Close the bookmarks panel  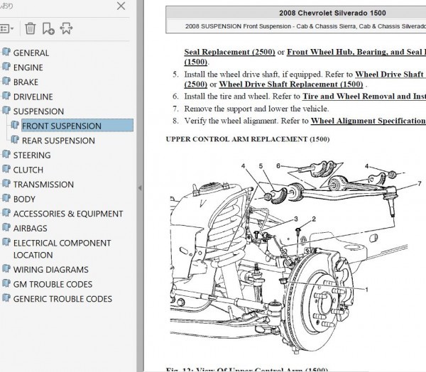(121, 6)
